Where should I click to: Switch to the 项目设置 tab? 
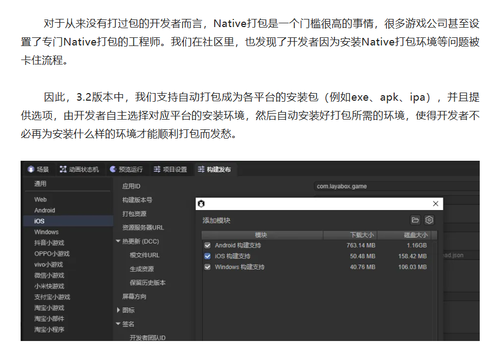[170, 169]
